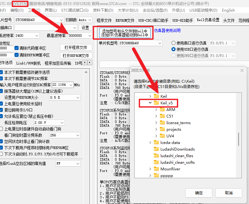Click the projects folder icon
Image resolution: width=249 pixels, height=204 pixels.
pyautogui.click(x=162, y=129)
